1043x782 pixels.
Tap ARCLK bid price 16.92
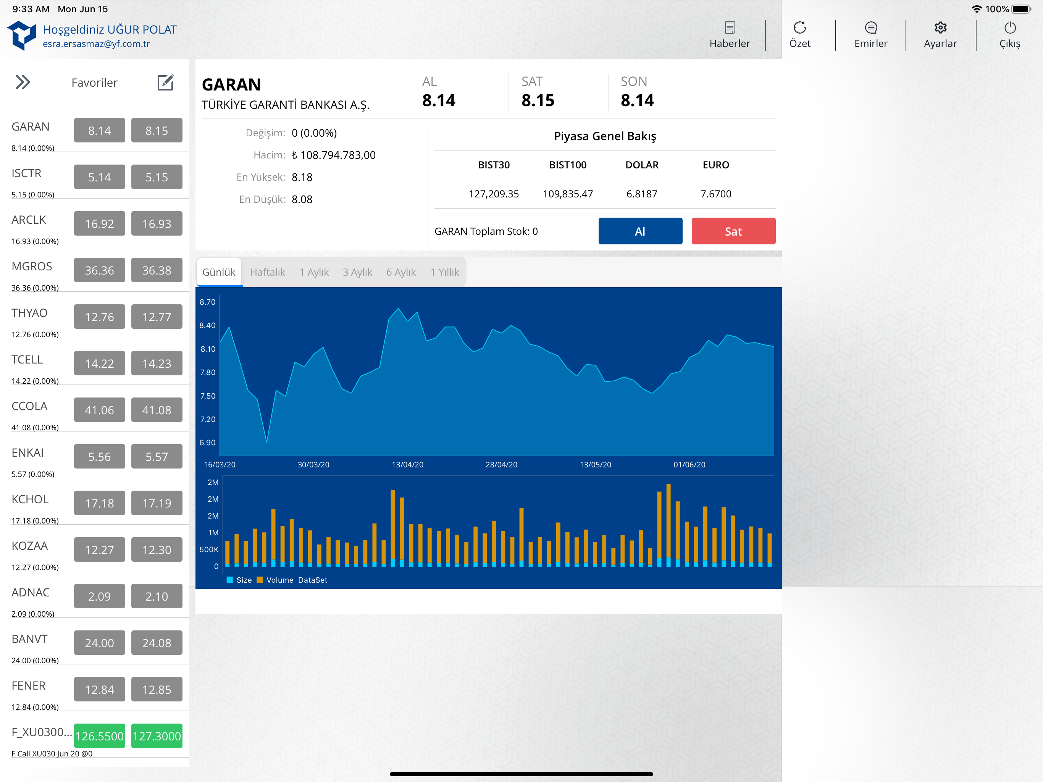coord(100,223)
